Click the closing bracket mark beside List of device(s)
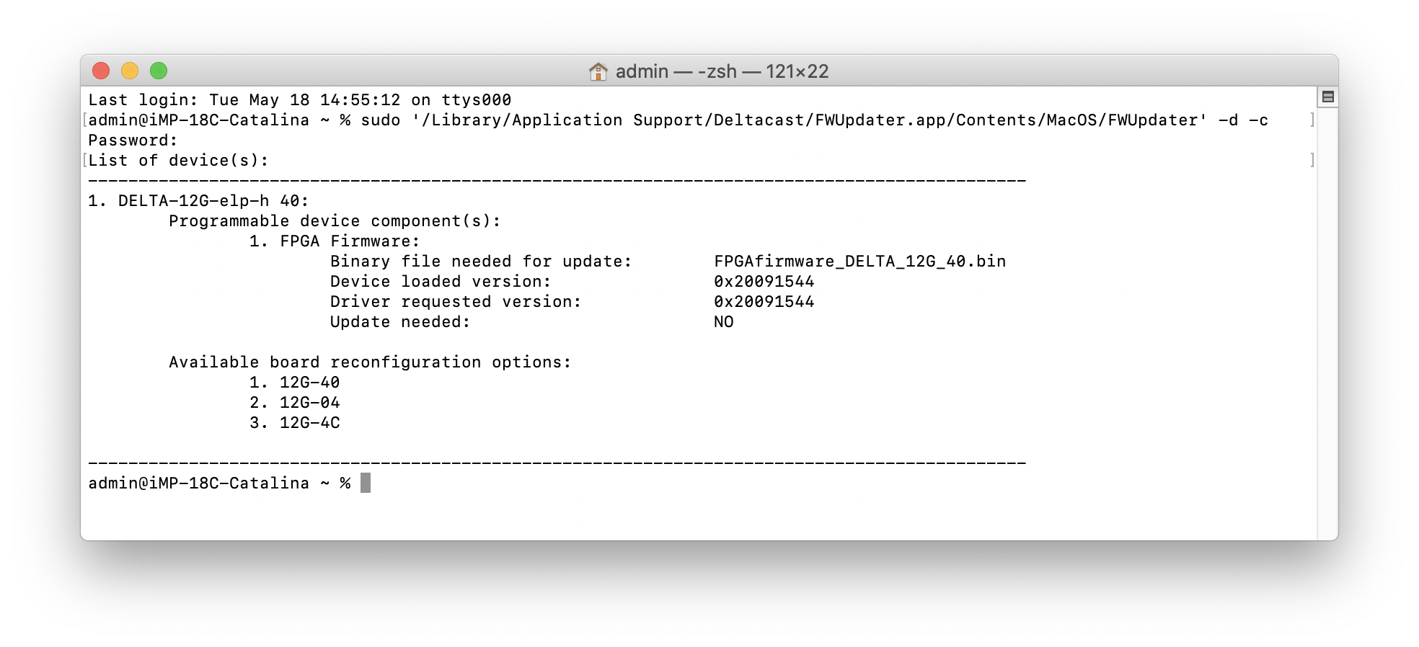This screenshot has width=1419, height=647. (x=1312, y=160)
